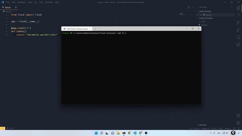Screen dimensions: 242x136
Task: Click the 'def index():' code line
Action: click(19, 31)
